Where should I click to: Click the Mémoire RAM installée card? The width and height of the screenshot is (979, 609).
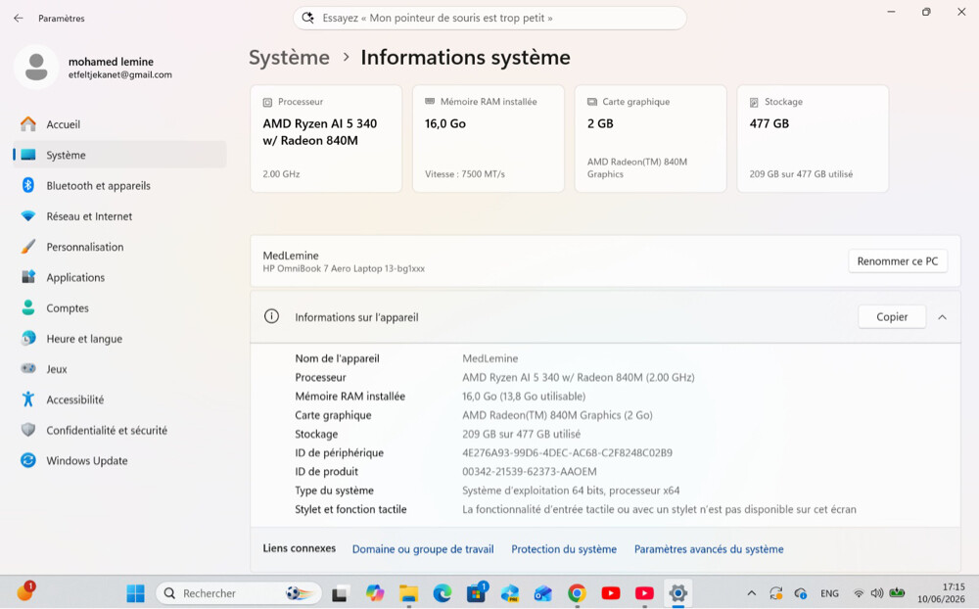pyautogui.click(x=489, y=139)
